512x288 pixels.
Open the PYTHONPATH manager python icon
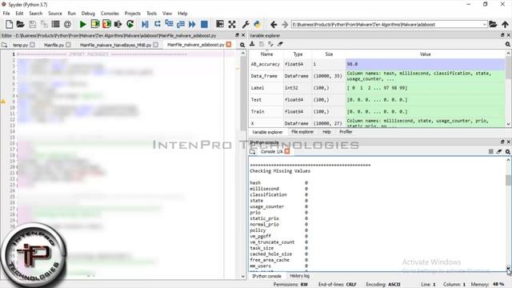pyautogui.click(x=258, y=24)
